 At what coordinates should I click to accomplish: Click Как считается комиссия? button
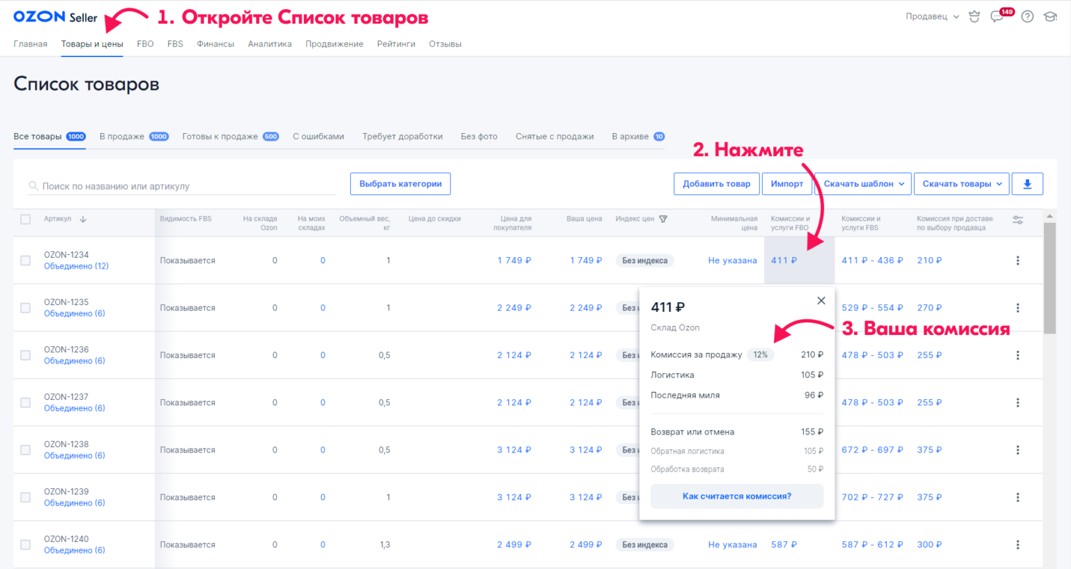point(737,497)
